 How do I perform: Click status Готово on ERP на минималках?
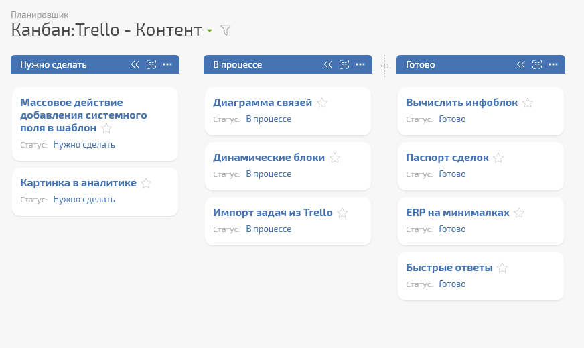452,229
